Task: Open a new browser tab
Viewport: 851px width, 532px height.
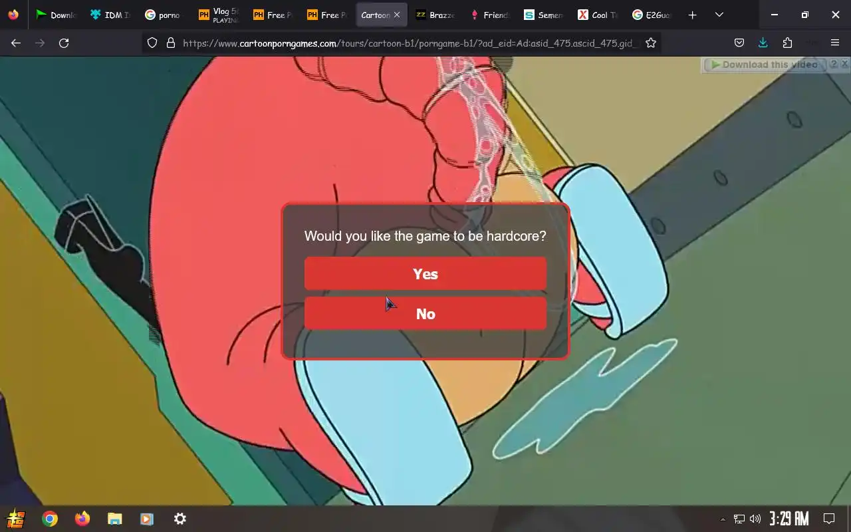Action: coord(692,15)
